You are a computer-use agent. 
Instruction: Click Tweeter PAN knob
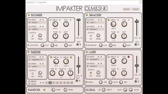[x=52, y=73]
